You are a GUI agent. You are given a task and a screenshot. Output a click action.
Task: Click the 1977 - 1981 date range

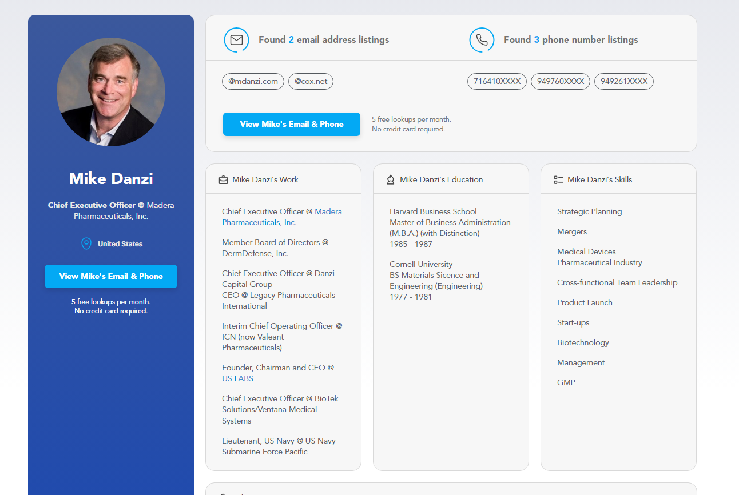(411, 297)
